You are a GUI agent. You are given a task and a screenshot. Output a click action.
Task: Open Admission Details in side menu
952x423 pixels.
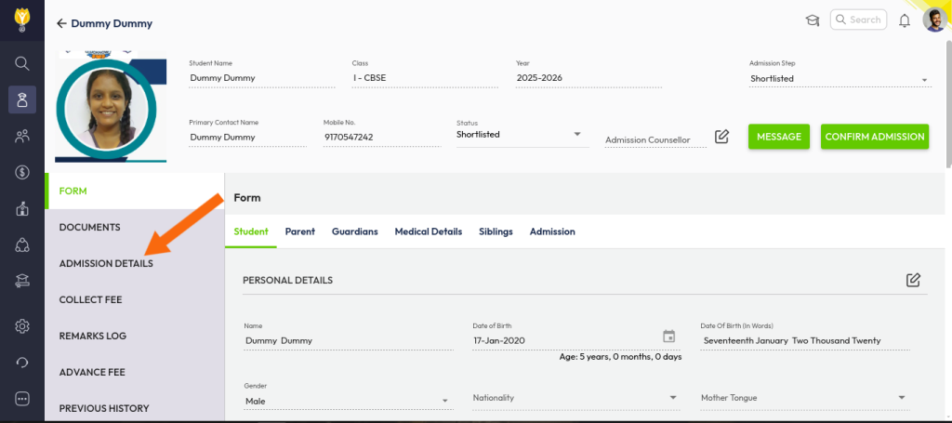point(106,263)
